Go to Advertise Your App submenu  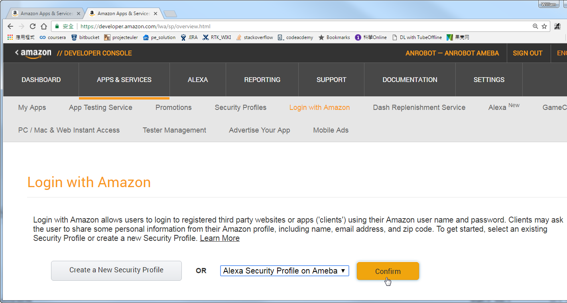pyautogui.click(x=260, y=130)
